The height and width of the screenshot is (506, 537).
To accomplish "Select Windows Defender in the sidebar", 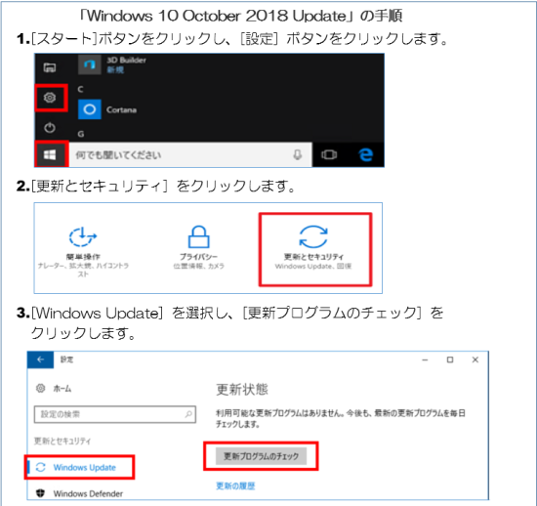I will (x=79, y=493).
